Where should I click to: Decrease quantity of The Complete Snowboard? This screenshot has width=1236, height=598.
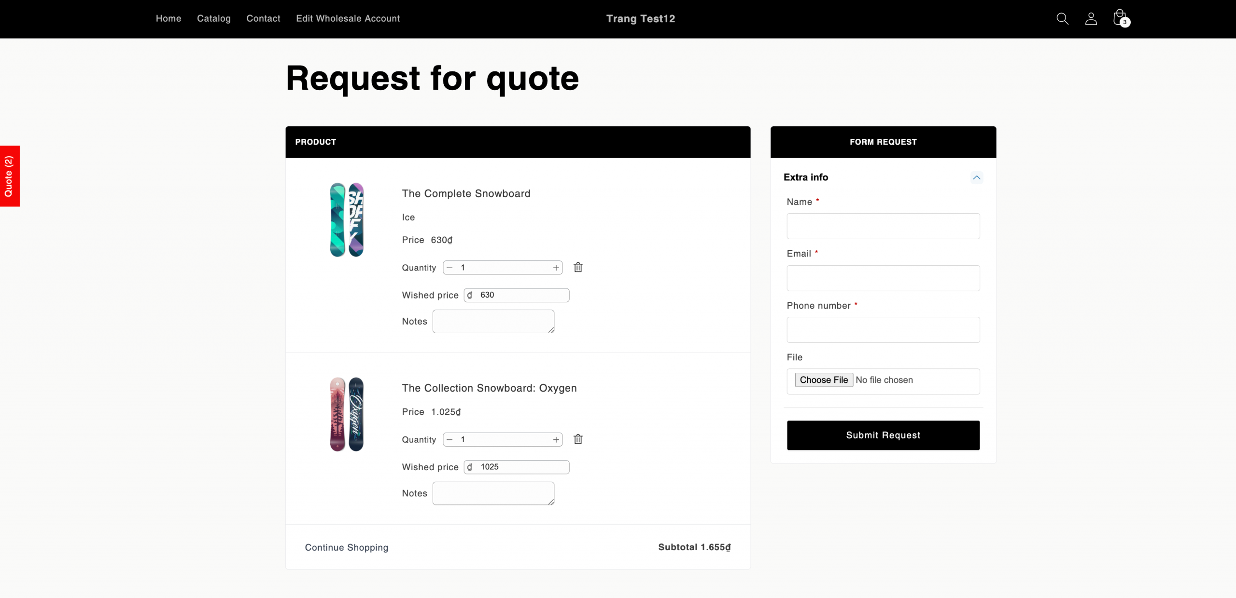[x=449, y=268]
